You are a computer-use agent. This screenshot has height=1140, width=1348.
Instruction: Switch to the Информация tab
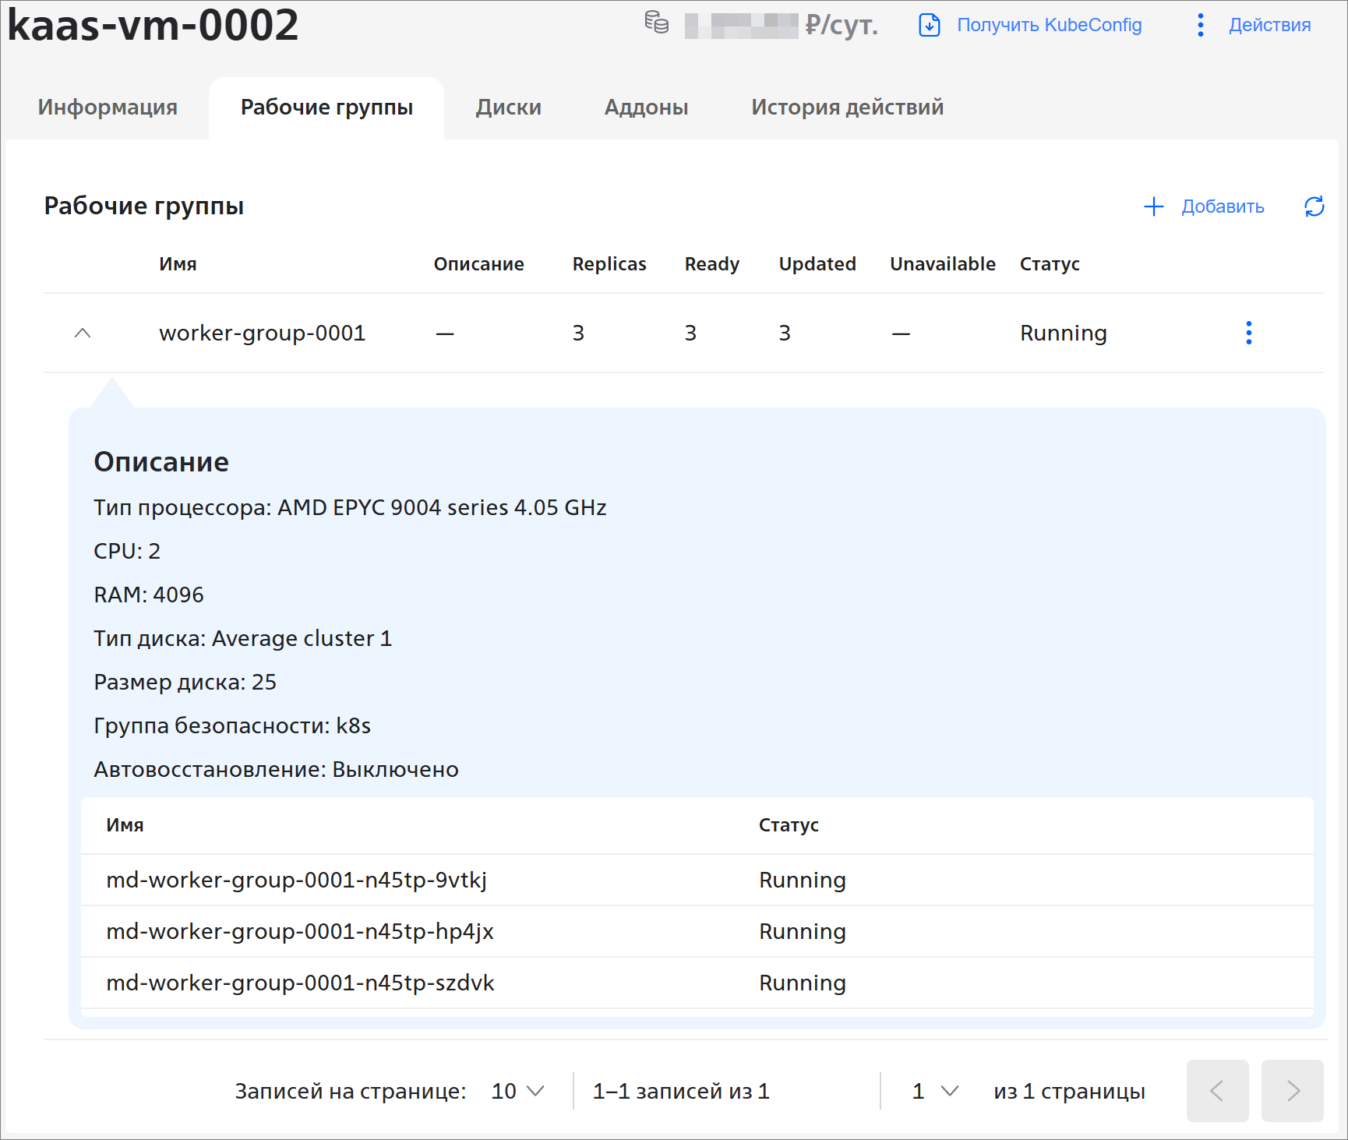pos(108,107)
